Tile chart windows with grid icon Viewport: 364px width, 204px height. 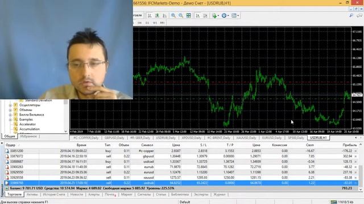188,15
